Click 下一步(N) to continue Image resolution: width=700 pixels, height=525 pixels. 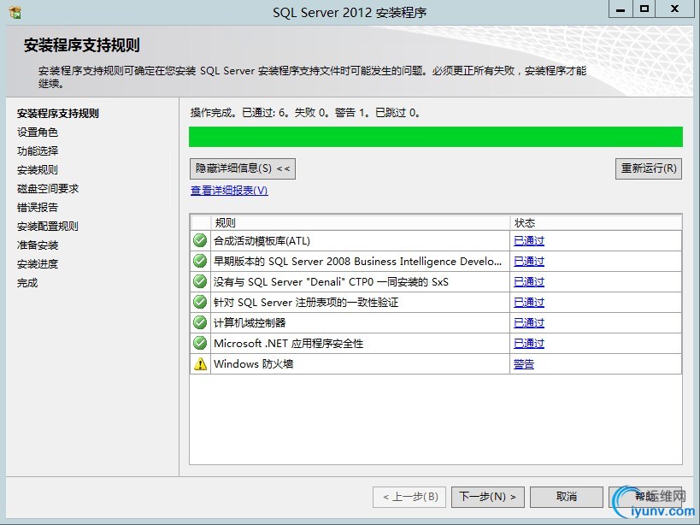click(x=488, y=497)
